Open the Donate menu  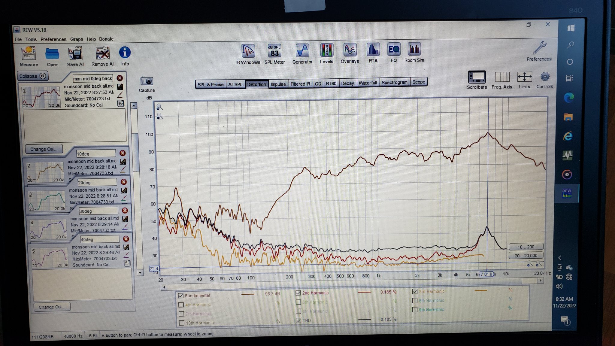106,39
